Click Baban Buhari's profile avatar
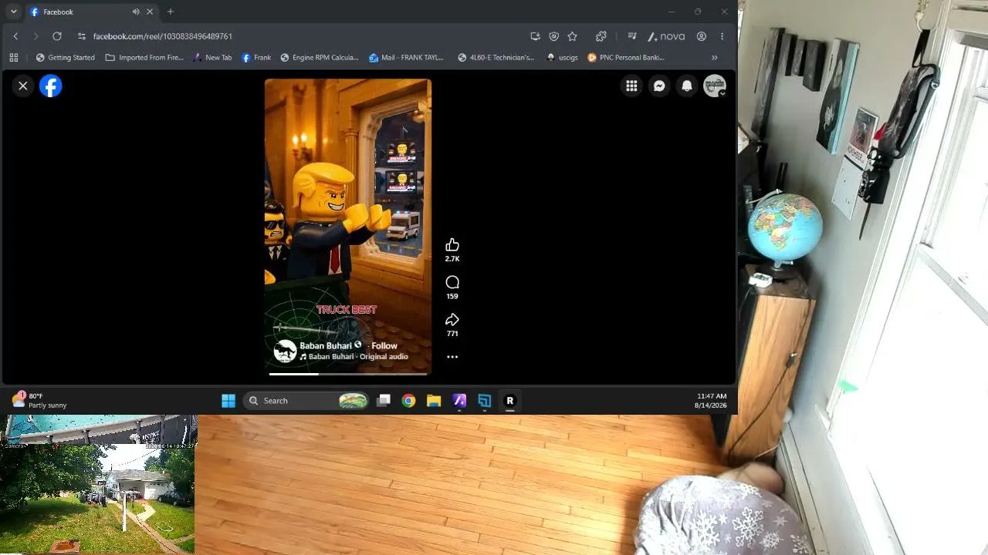988x555 pixels. [285, 351]
